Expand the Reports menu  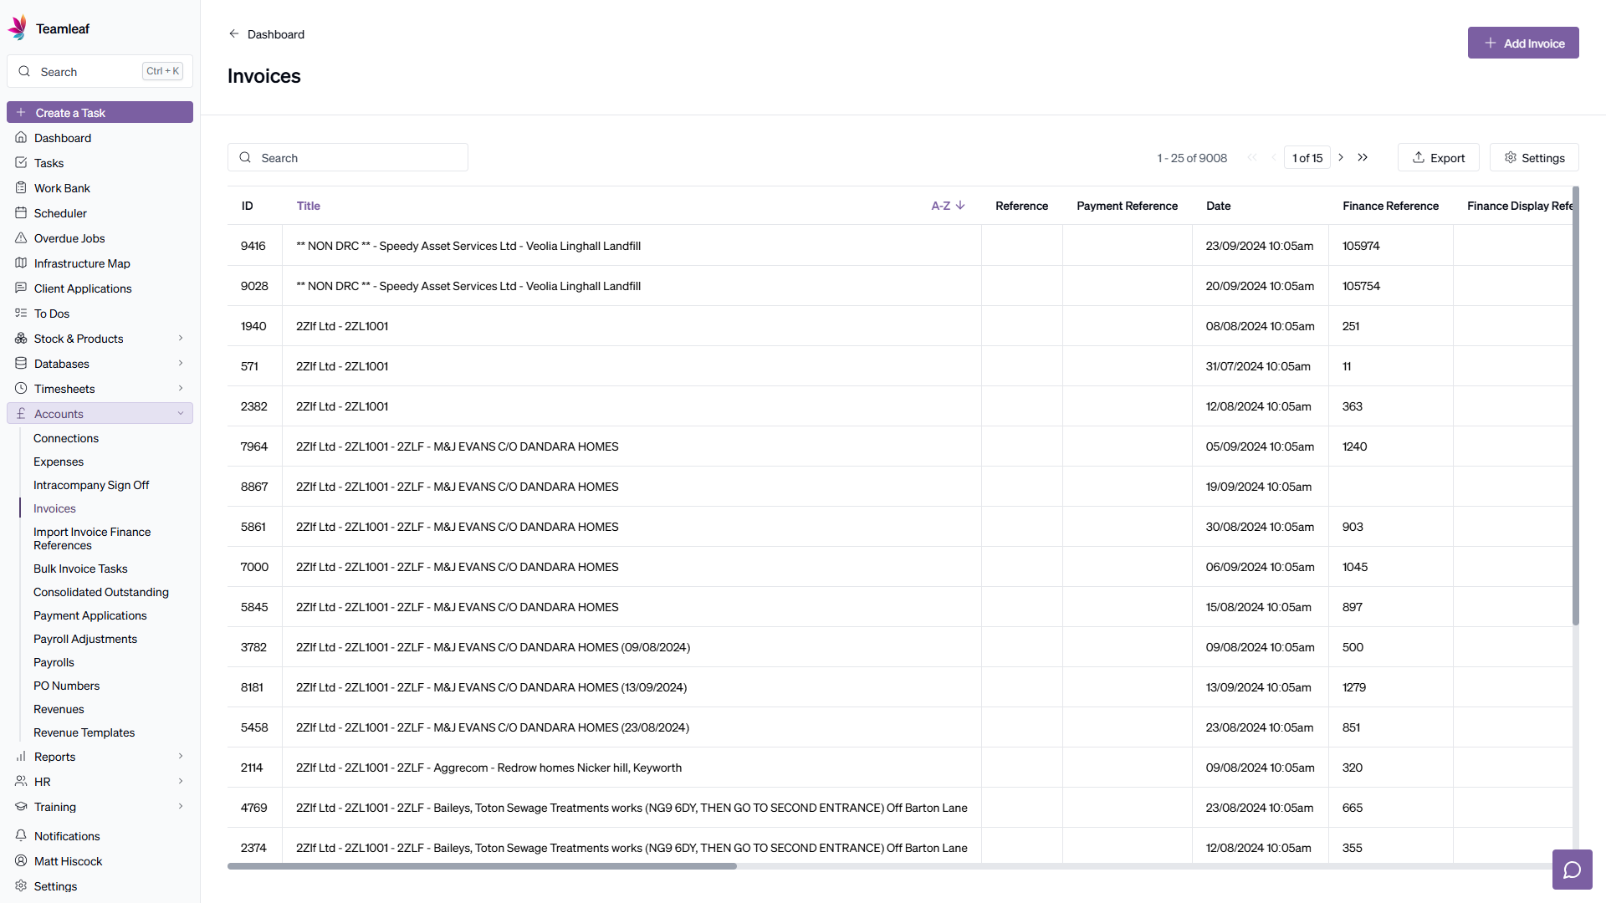coord(56,757)
